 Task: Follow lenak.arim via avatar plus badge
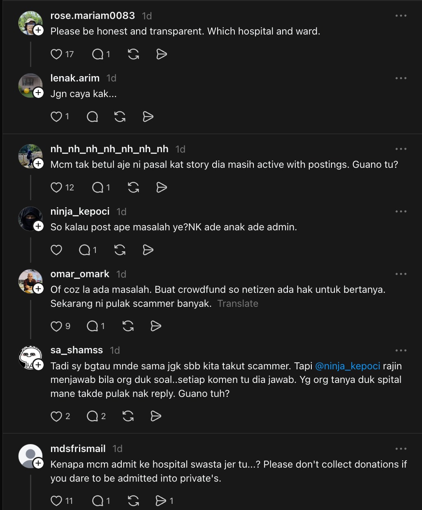pyautogui.click(x=38, y=93)
